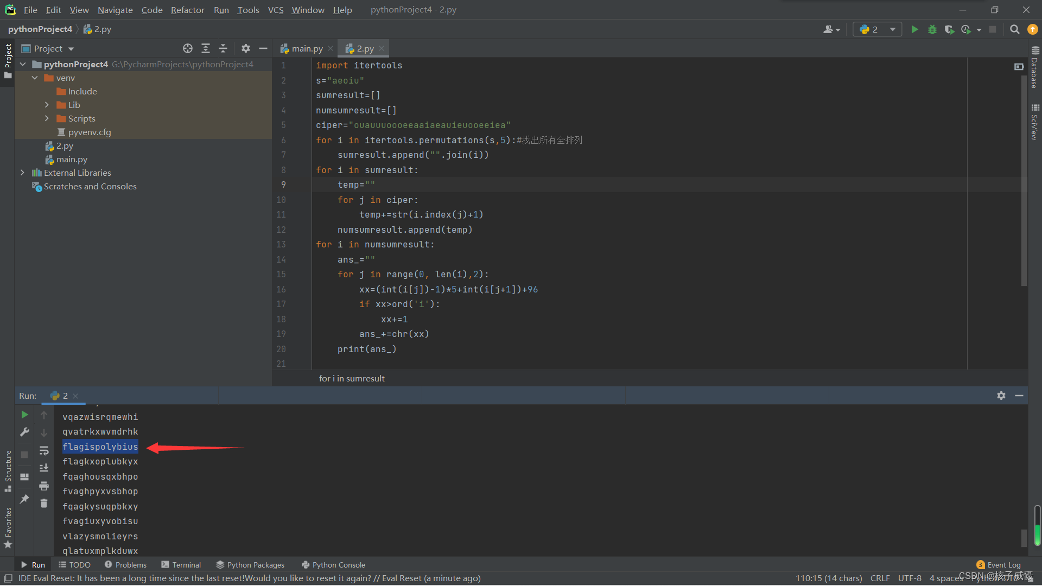The image size is (1042, 586).
Task: Toggle scroll to end in Run panel
Action: point(44,468)
